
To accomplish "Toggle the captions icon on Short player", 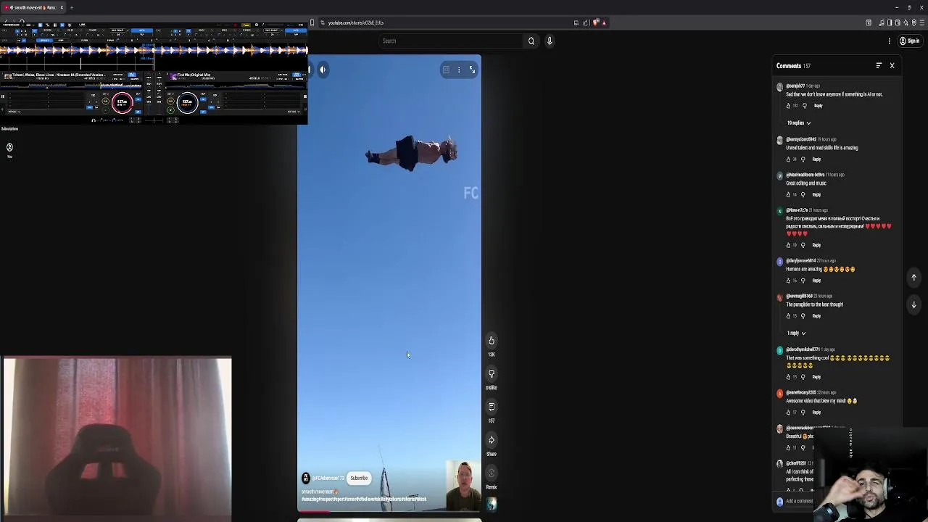I will pos(446,70).
